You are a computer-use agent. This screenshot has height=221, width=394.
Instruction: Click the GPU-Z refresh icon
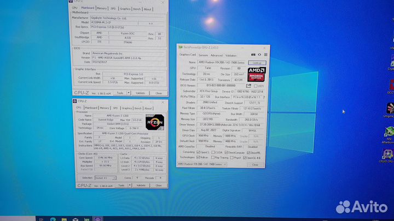tap(259, 55)
